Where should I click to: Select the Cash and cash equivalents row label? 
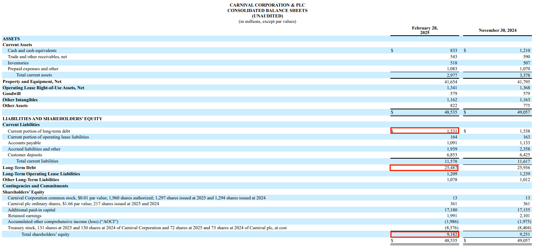coord(33,50)
